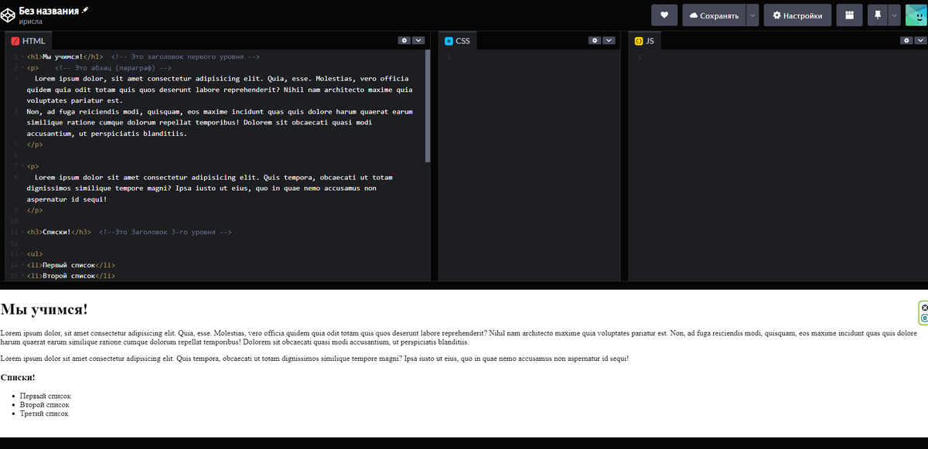Select the JS editor tab
The height and width of the screenshot is (449, 928).
coord(644,40)
